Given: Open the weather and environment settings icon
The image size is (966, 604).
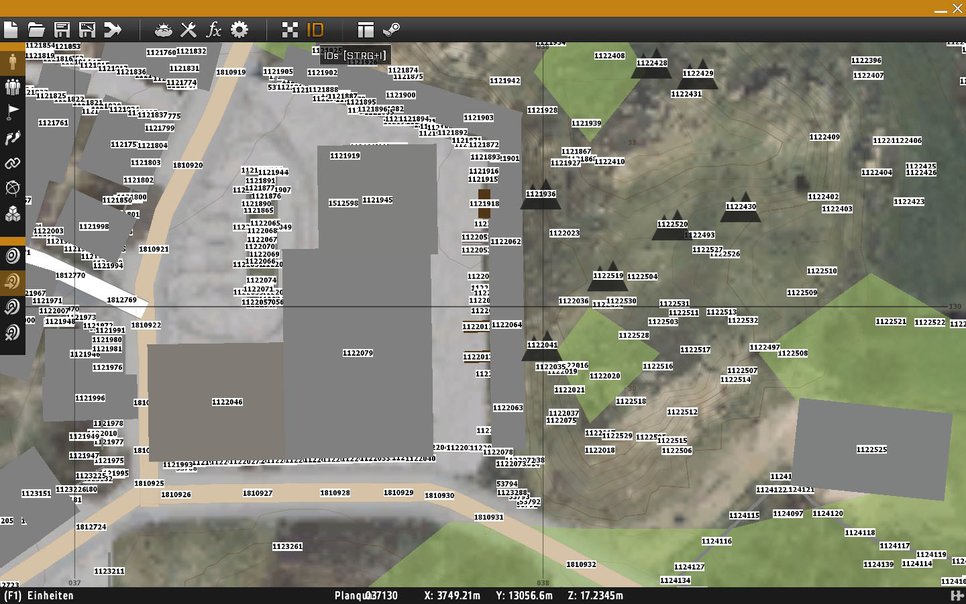Looking at the screenshot, I should click(163, 30).
